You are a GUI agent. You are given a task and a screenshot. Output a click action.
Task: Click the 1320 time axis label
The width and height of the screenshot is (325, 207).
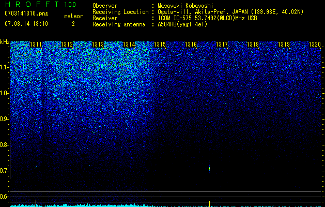pyautogui.click(x=315, y=45)
